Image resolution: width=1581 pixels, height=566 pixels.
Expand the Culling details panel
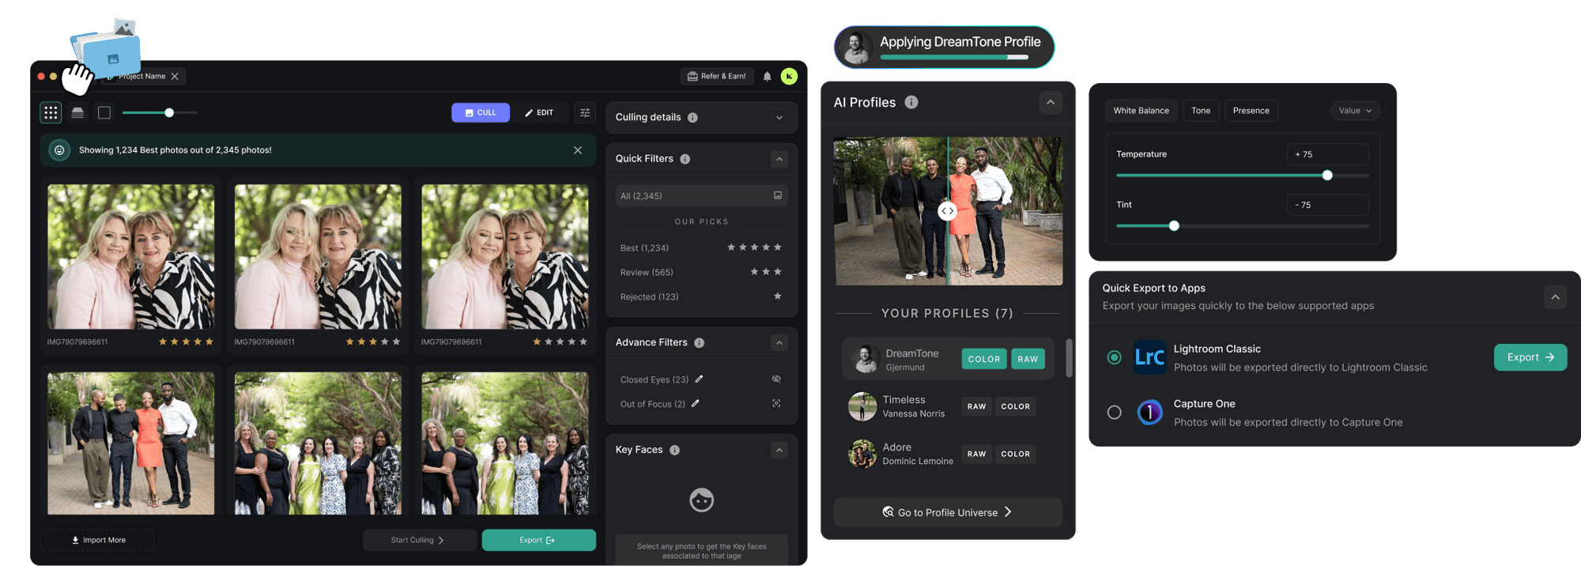[779, 118]
